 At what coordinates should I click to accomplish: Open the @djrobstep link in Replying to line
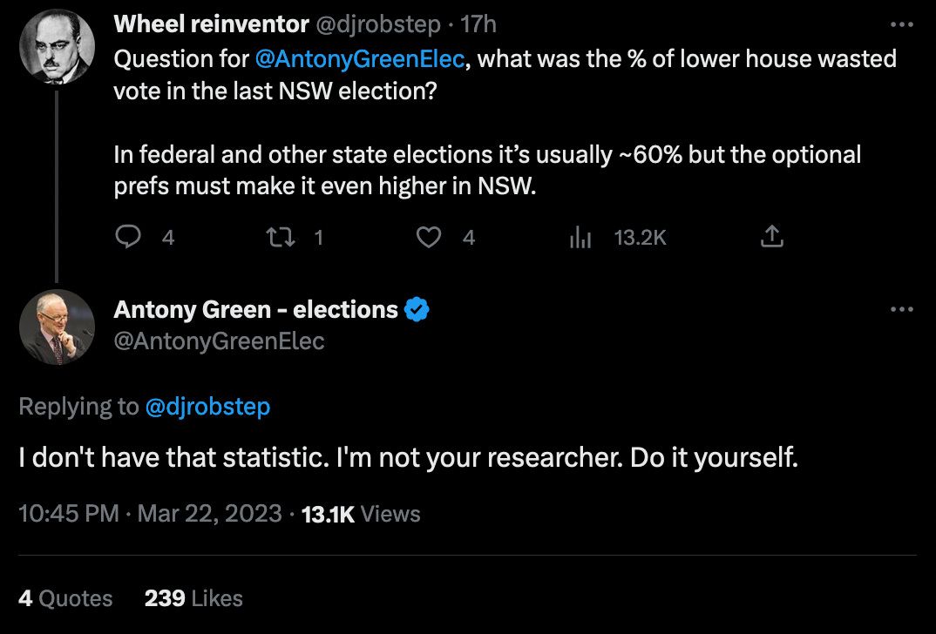208,406
